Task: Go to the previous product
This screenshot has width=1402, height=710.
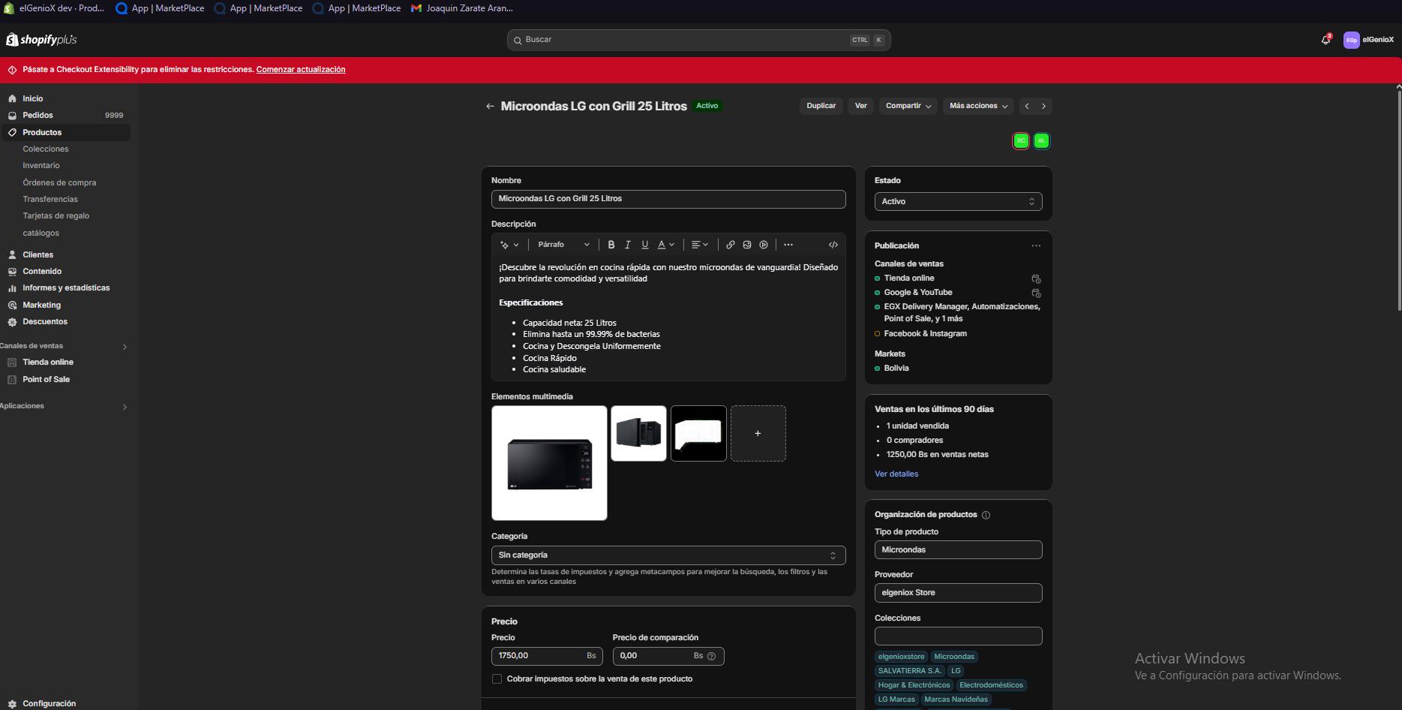Action: pos(1027,107)
